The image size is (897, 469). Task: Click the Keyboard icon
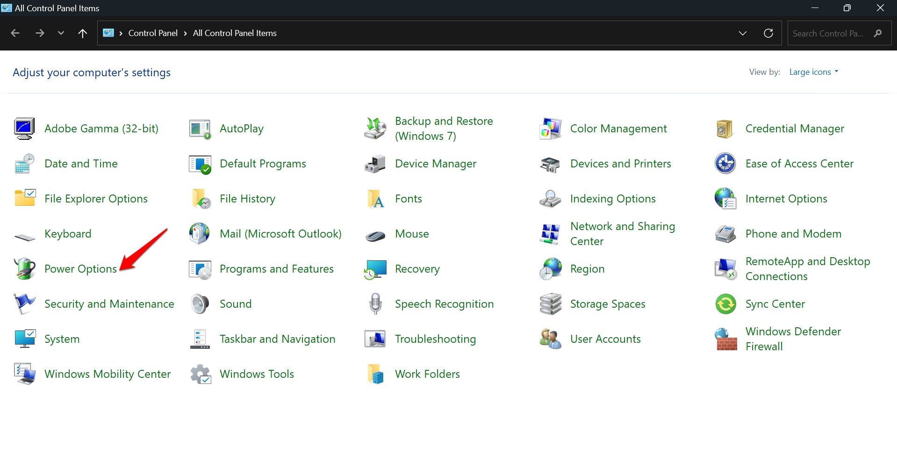(x=25, y=237)
